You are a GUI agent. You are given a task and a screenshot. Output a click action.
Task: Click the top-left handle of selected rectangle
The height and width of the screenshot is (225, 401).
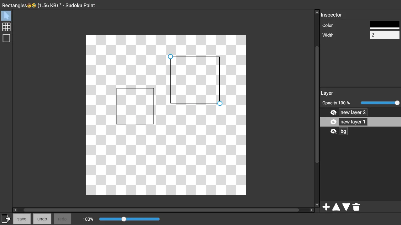pos(170,57)
